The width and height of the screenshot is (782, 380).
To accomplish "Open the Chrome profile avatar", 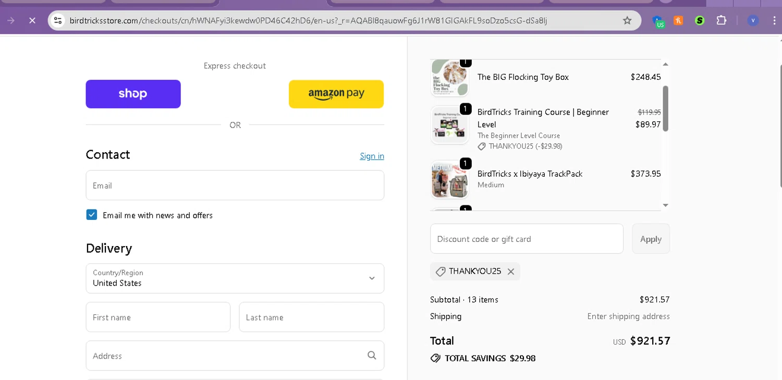I will (x=753, y=21).
